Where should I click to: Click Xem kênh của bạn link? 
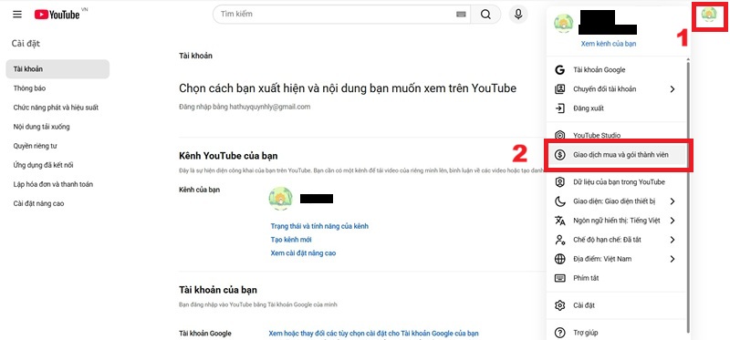[x=609, y=44]
